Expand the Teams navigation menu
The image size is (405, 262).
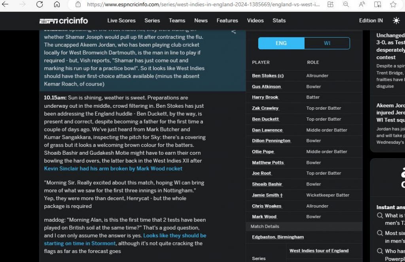[177, 21]
